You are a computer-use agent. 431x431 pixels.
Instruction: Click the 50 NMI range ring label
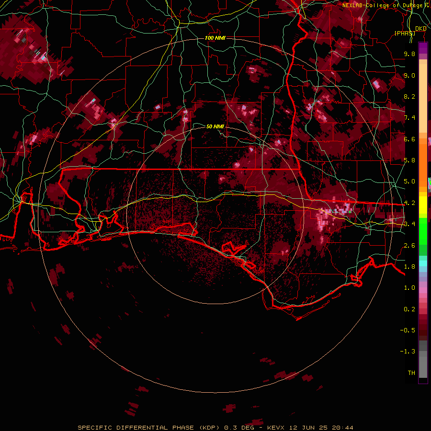pos(215,126)
